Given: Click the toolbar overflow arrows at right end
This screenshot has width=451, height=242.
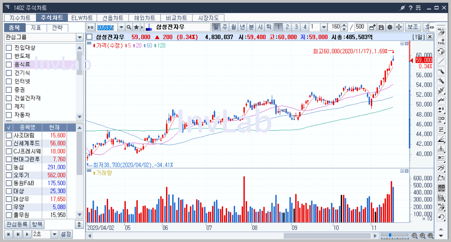Looking at the screenshot, I should pos(432,27).
